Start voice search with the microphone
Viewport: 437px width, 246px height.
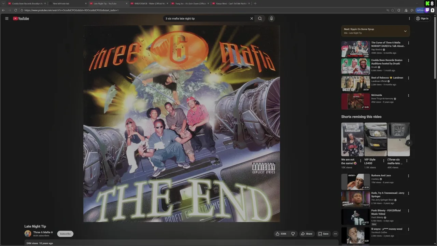click(x=271, y=18)
